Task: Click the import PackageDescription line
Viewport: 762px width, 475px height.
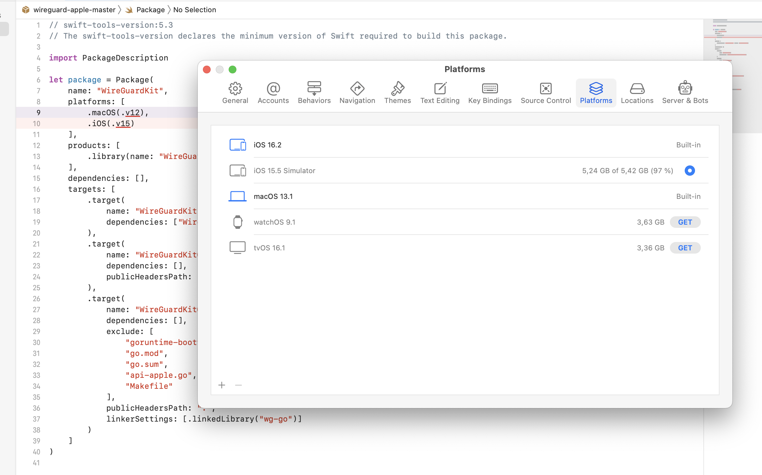Action: (109, 58)
